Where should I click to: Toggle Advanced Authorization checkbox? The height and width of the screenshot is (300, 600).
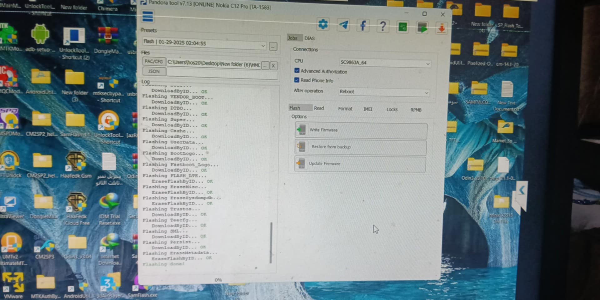click(x=297, y=70)
